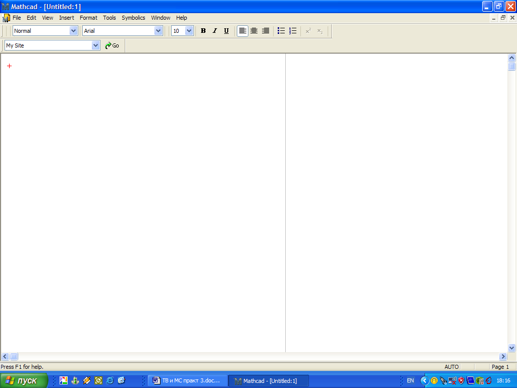Click the Go button
The height and width of the screenshot is (388, 517).
(112, 45)
